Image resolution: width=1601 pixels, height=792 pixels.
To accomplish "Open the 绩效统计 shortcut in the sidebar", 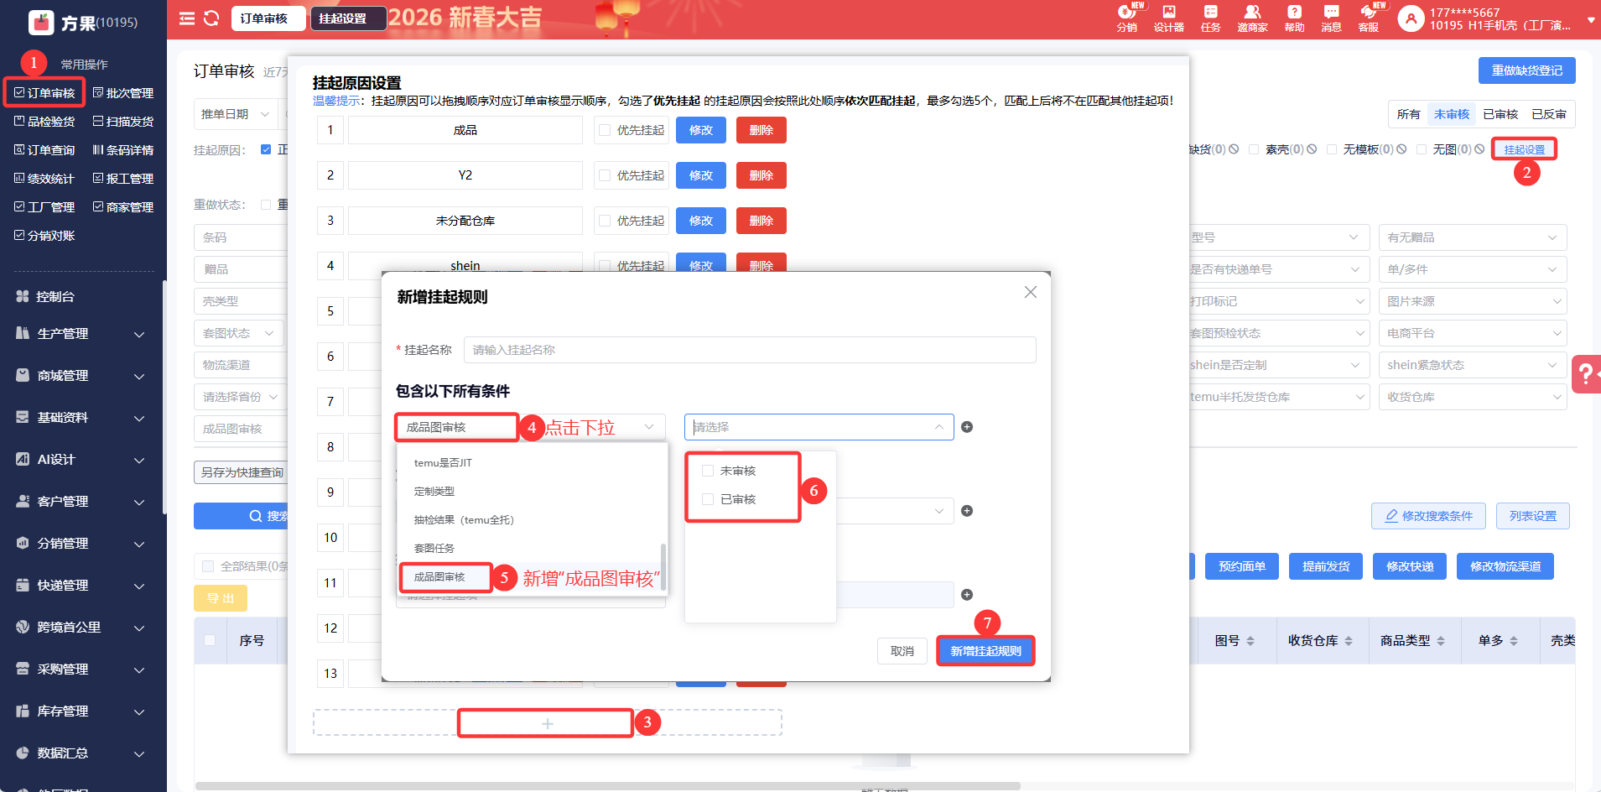I will (44, 179).
